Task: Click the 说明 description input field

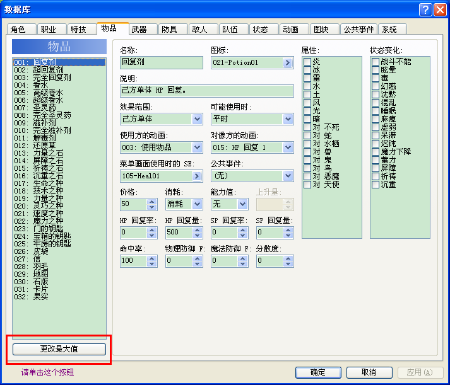Action: click(x=206, y=91)
